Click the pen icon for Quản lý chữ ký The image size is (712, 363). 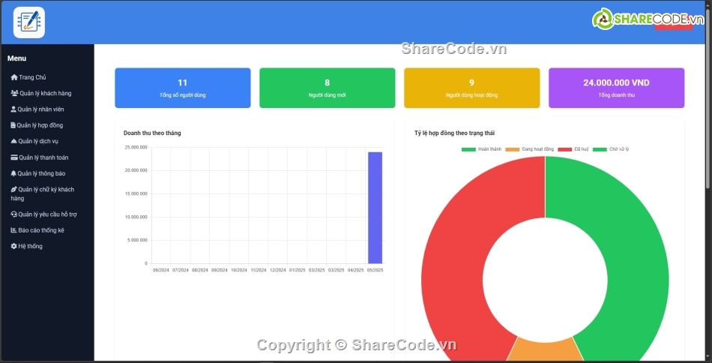coord(13,190)
